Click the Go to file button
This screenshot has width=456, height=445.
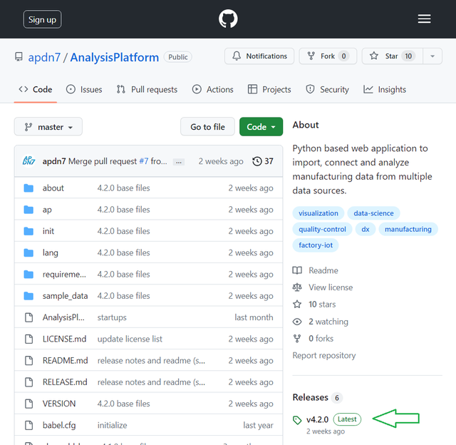coord(207,127)
